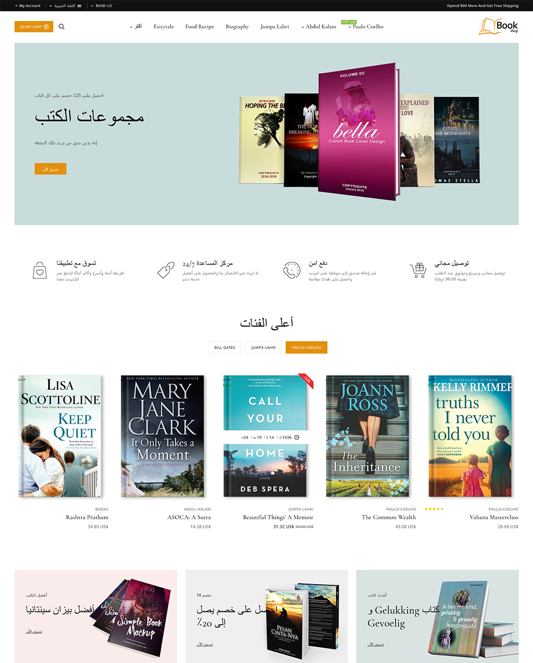Image resolution: width=533 pixels, height=663 pixels.
Task: Open My Cart basket button
Action: point(34,27)
